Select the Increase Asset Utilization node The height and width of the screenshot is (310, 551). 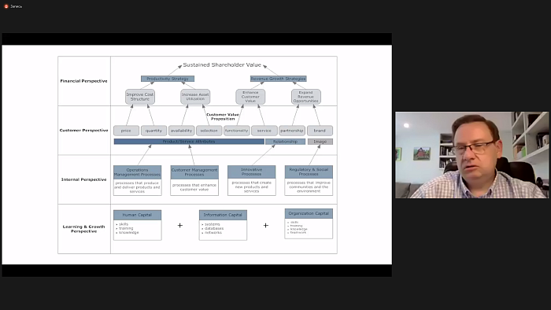(x=195, y=97)
